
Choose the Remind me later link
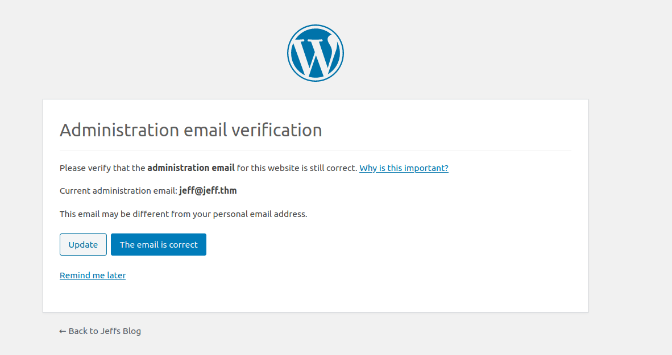pyautogui.click(x=93, y=275)
